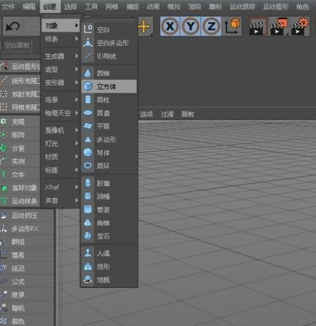This screenshot has height=326, width=316.
Task: Click the 克隆 cloner item
Action: point(20,122)
